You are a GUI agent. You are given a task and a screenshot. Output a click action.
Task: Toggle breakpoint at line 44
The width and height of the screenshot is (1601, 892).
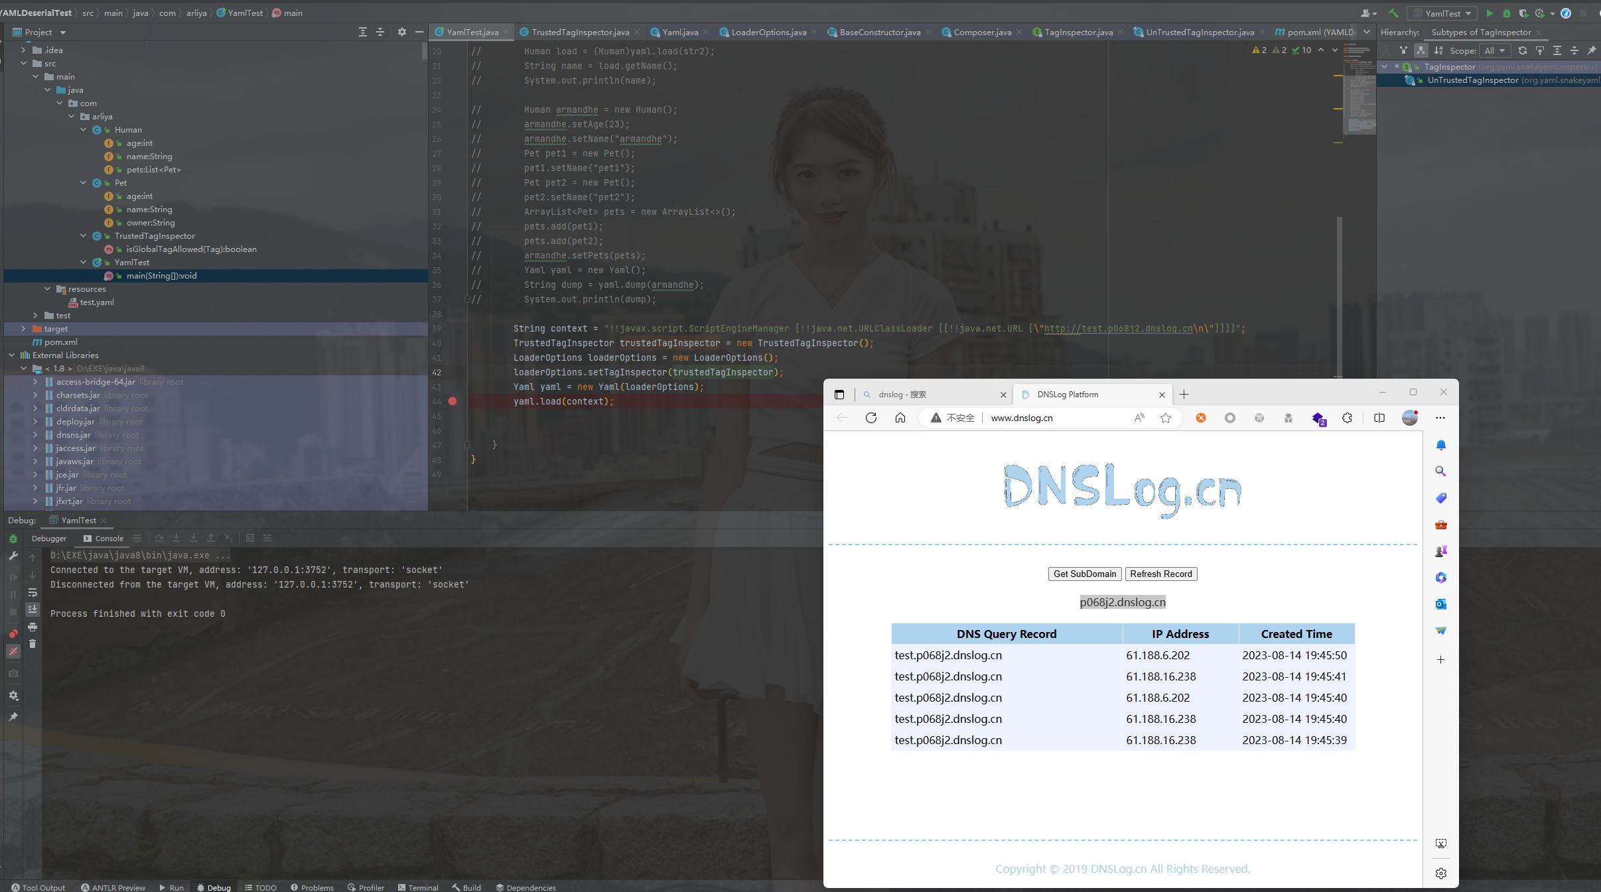[x=452, y=401]
